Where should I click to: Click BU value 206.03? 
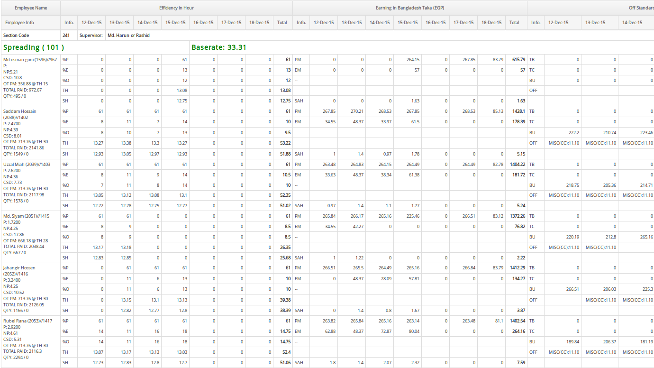609,289
